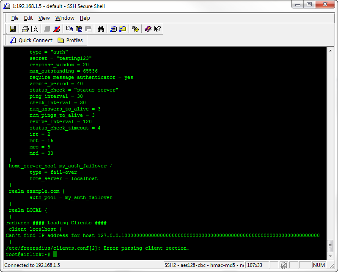Open the Window menu
Image resolution: width=338 pixels, height=272 pixels.
pos(65,18)
